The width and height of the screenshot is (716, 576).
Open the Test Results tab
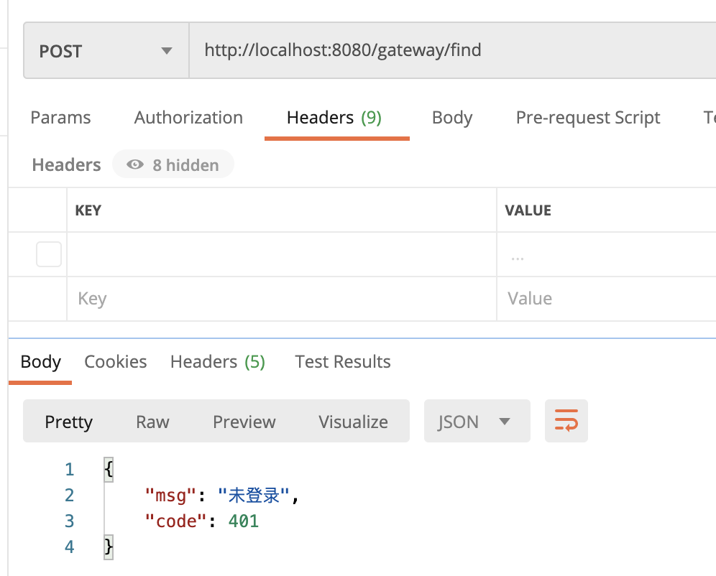click(342, 361)
